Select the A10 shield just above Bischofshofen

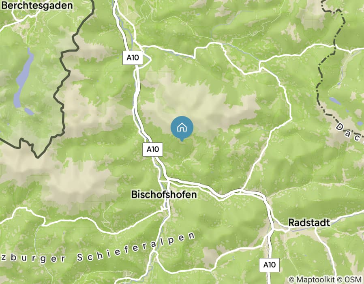[x=152, y=149]
